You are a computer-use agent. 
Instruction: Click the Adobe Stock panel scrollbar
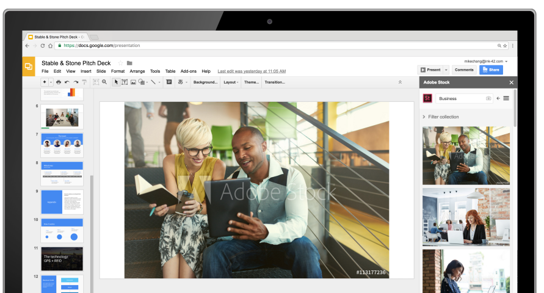point(515,109)
